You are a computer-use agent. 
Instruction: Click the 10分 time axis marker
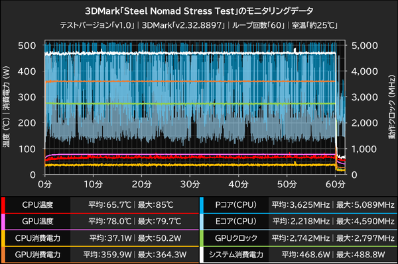(x=93, y=184)
